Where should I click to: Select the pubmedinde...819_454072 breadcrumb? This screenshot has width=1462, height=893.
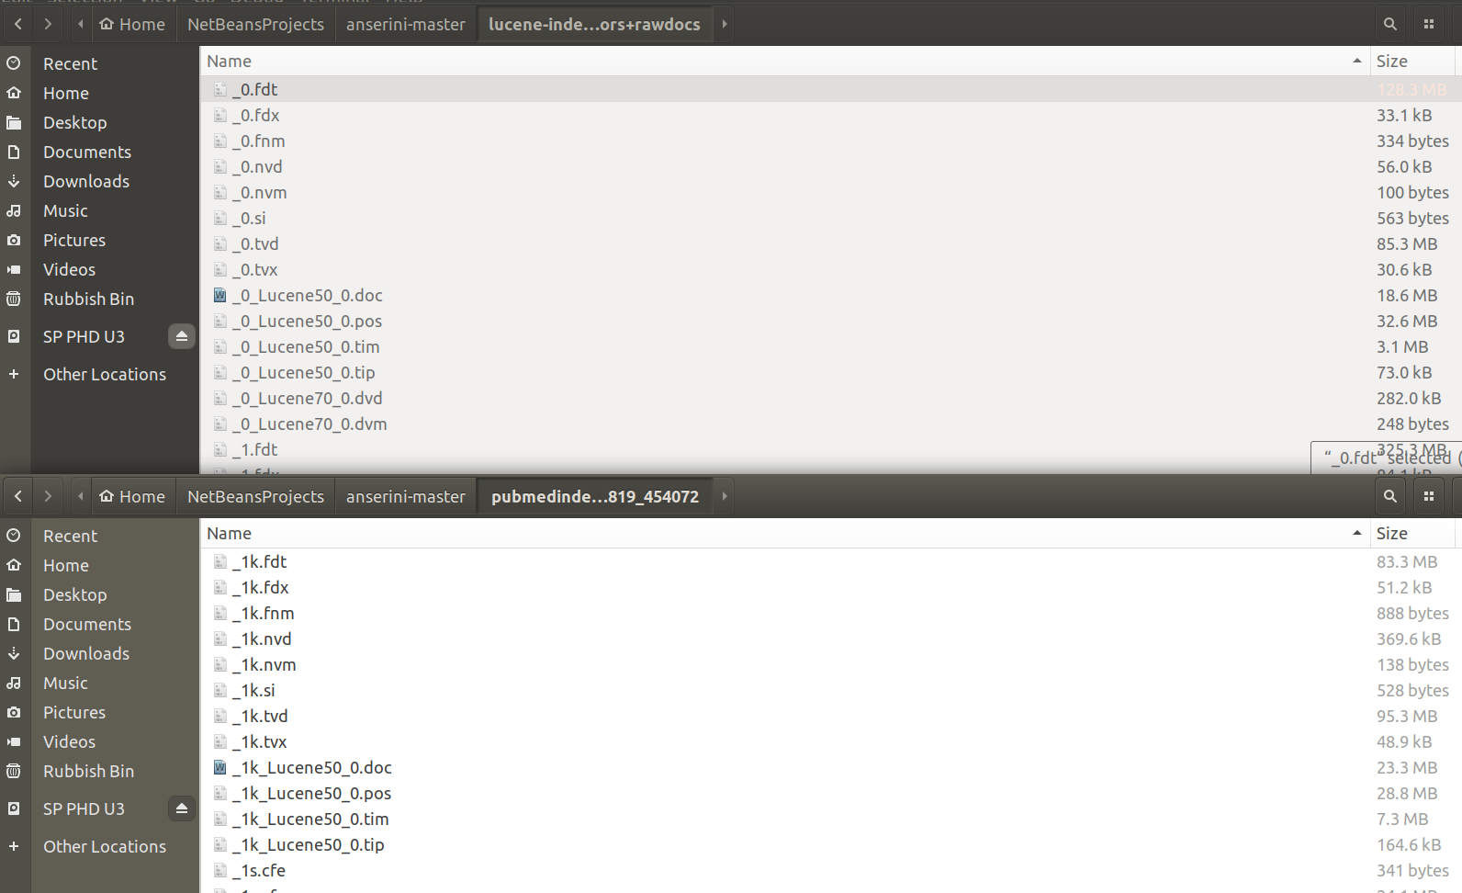pos(595,496)
